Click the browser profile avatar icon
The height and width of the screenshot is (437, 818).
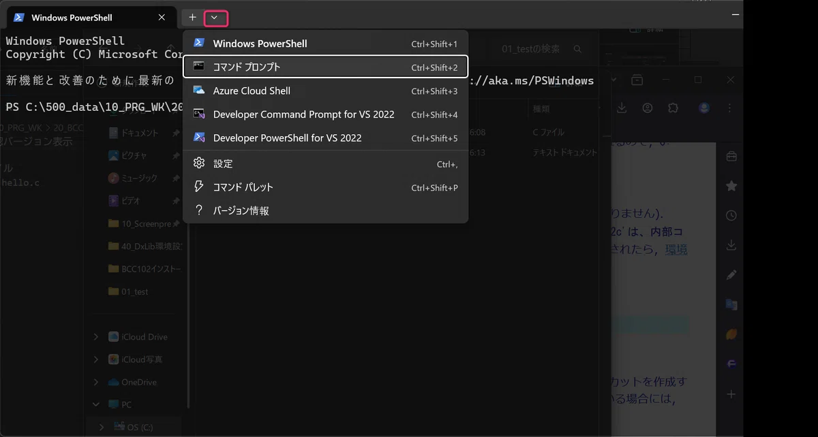coord(705,108)
